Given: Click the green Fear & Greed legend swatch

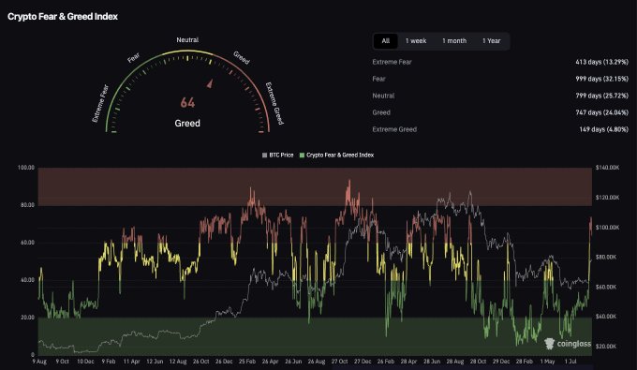Looking at the screenshot, I should (302, 155).
